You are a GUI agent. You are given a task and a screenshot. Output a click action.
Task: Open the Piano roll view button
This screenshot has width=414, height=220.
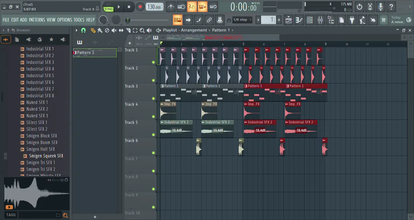pyautogui.click(x=299, y=20)
